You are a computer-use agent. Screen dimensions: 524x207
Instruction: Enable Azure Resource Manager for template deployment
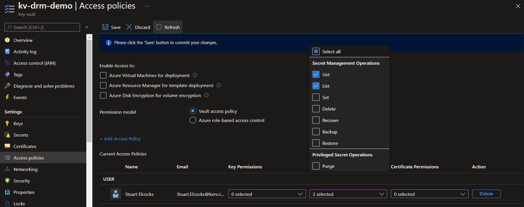click(103, 85)
